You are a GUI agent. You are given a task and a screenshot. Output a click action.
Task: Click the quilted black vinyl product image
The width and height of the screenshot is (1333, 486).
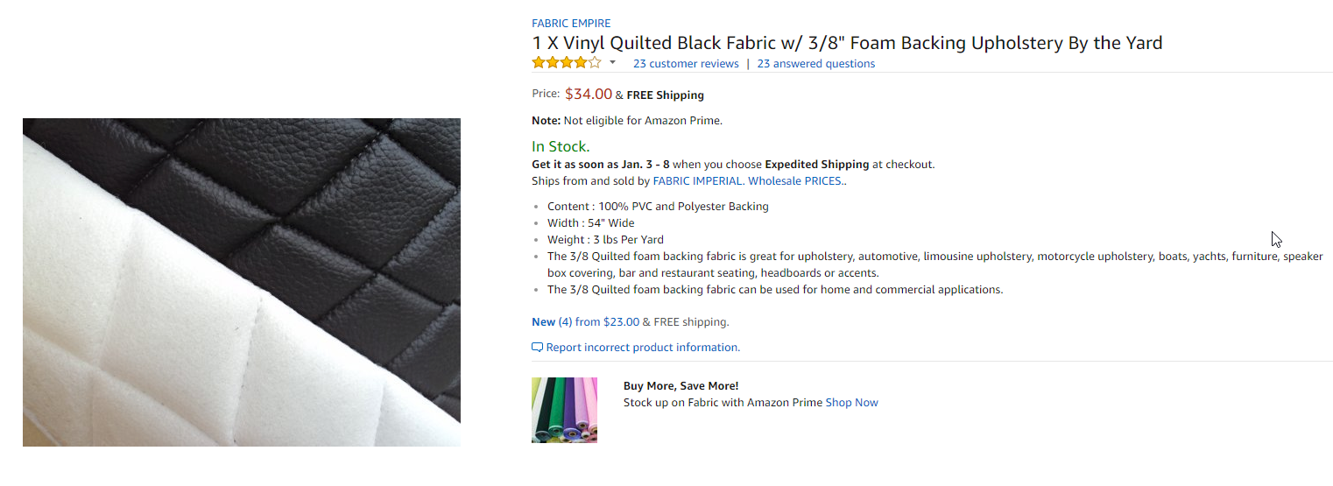pyautogui.click(x=242, y=282)
